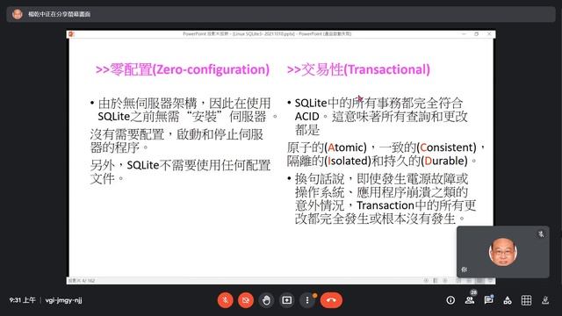Click the heading 零配置(Zero-configuration)
The height and width of the screenshot is (316, 562).
pyautogui.click(x=183, y=69)
